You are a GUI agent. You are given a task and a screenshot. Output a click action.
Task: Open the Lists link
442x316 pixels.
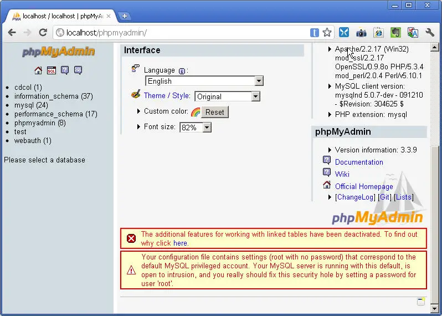tap(404, 197)
